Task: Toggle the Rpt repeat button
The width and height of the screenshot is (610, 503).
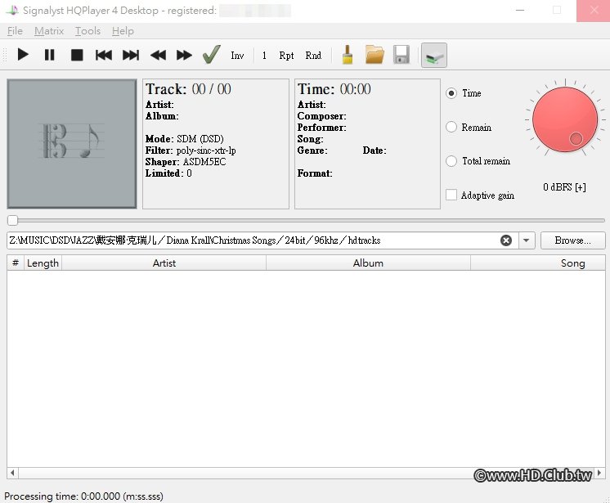Action: pyautogui.click(x=286, y=56)
